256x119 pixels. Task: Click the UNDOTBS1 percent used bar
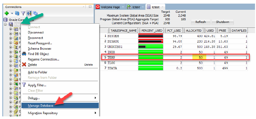(151, 47)
